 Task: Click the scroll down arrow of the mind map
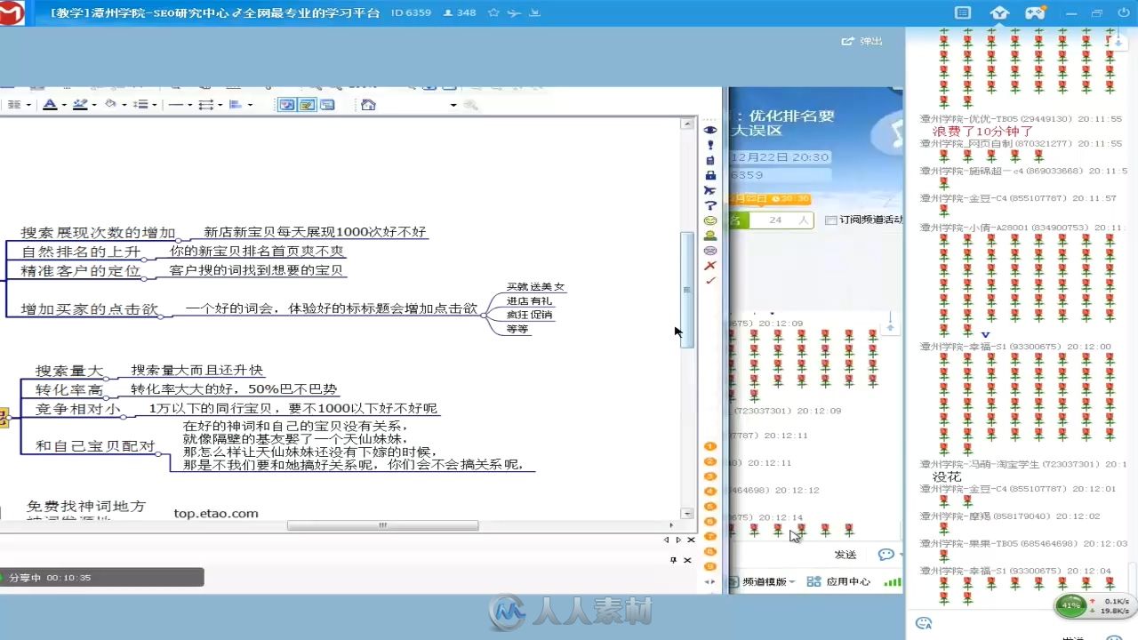coord(686,514)
